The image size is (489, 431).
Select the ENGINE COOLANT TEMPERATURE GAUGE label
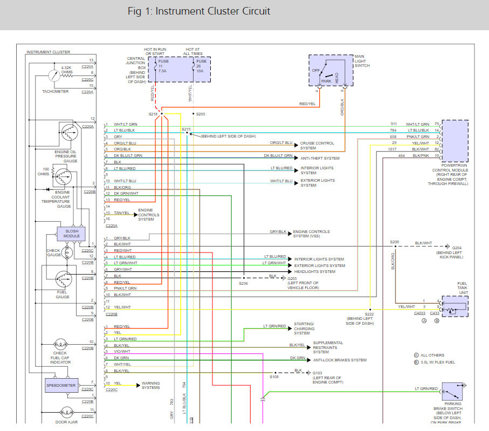click(56, 199)
